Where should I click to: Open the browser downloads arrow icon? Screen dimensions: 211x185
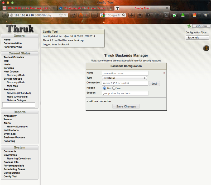click(131, 15)
